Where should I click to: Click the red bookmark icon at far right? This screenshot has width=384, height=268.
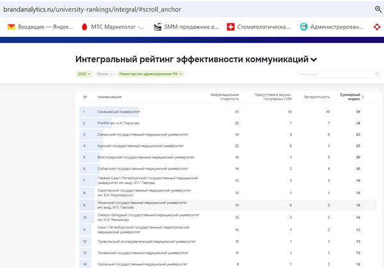(378, 27)
